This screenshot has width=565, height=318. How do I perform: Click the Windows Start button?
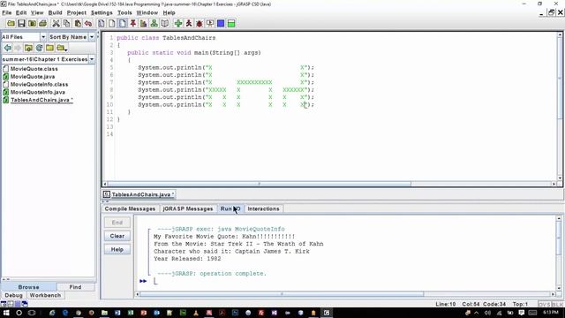point(6,313)
